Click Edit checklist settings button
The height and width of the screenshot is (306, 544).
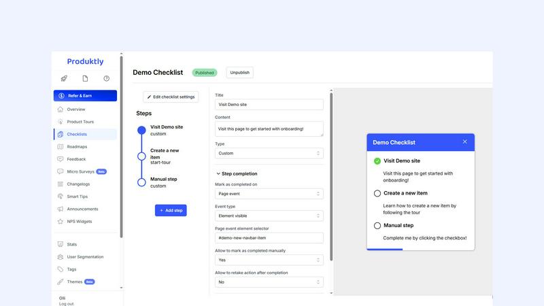point(171,97)
